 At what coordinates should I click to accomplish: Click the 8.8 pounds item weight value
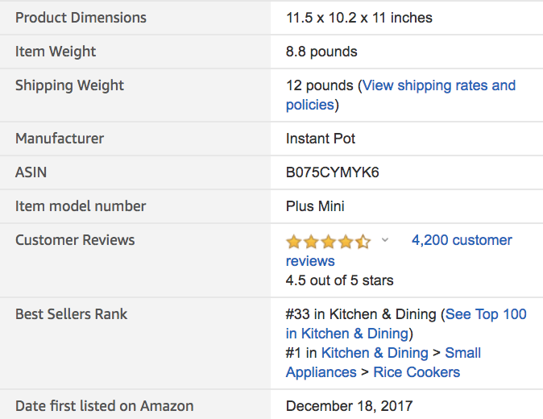(321, 52)
